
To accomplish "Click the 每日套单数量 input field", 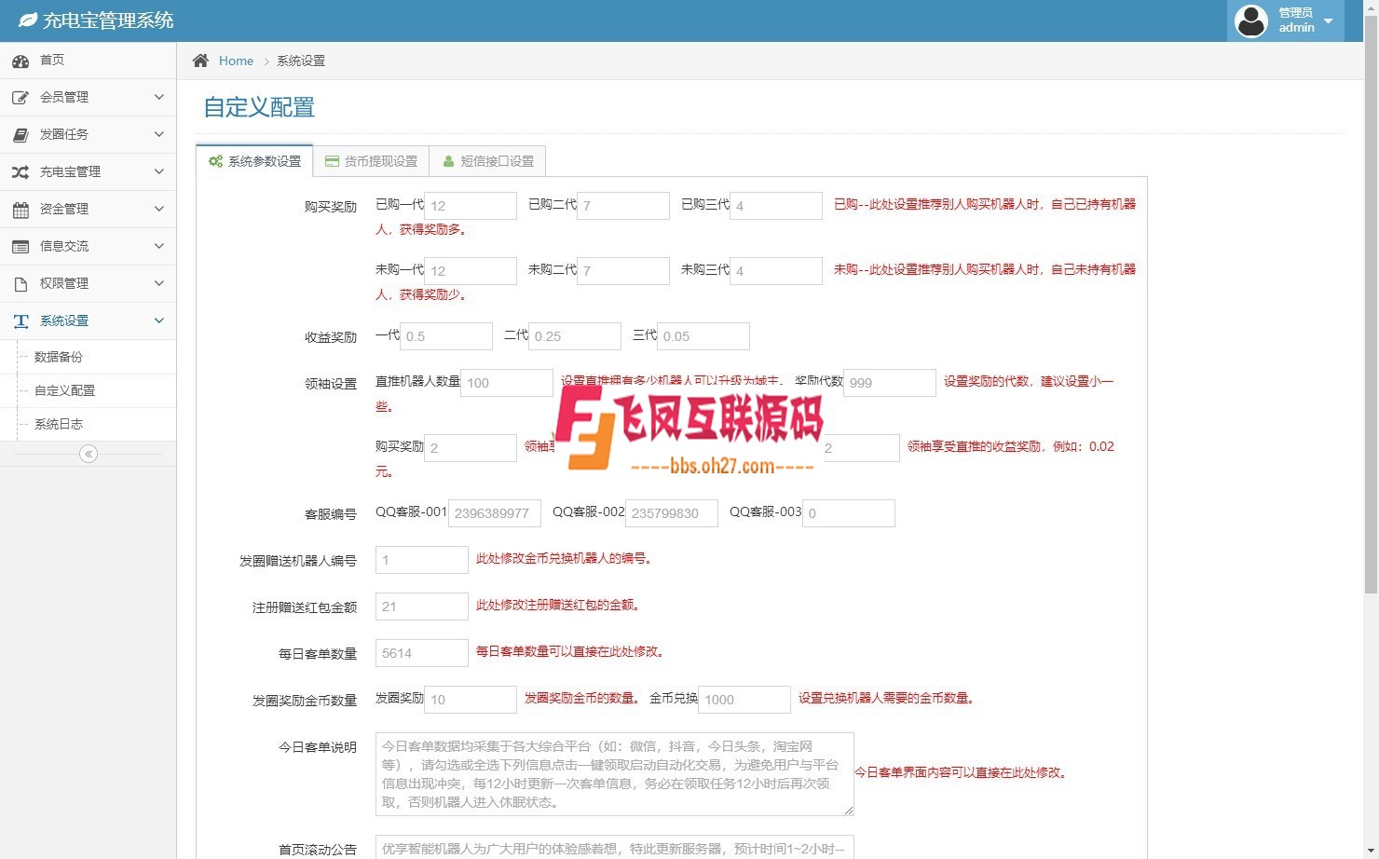I will click(x=422, y=653).
